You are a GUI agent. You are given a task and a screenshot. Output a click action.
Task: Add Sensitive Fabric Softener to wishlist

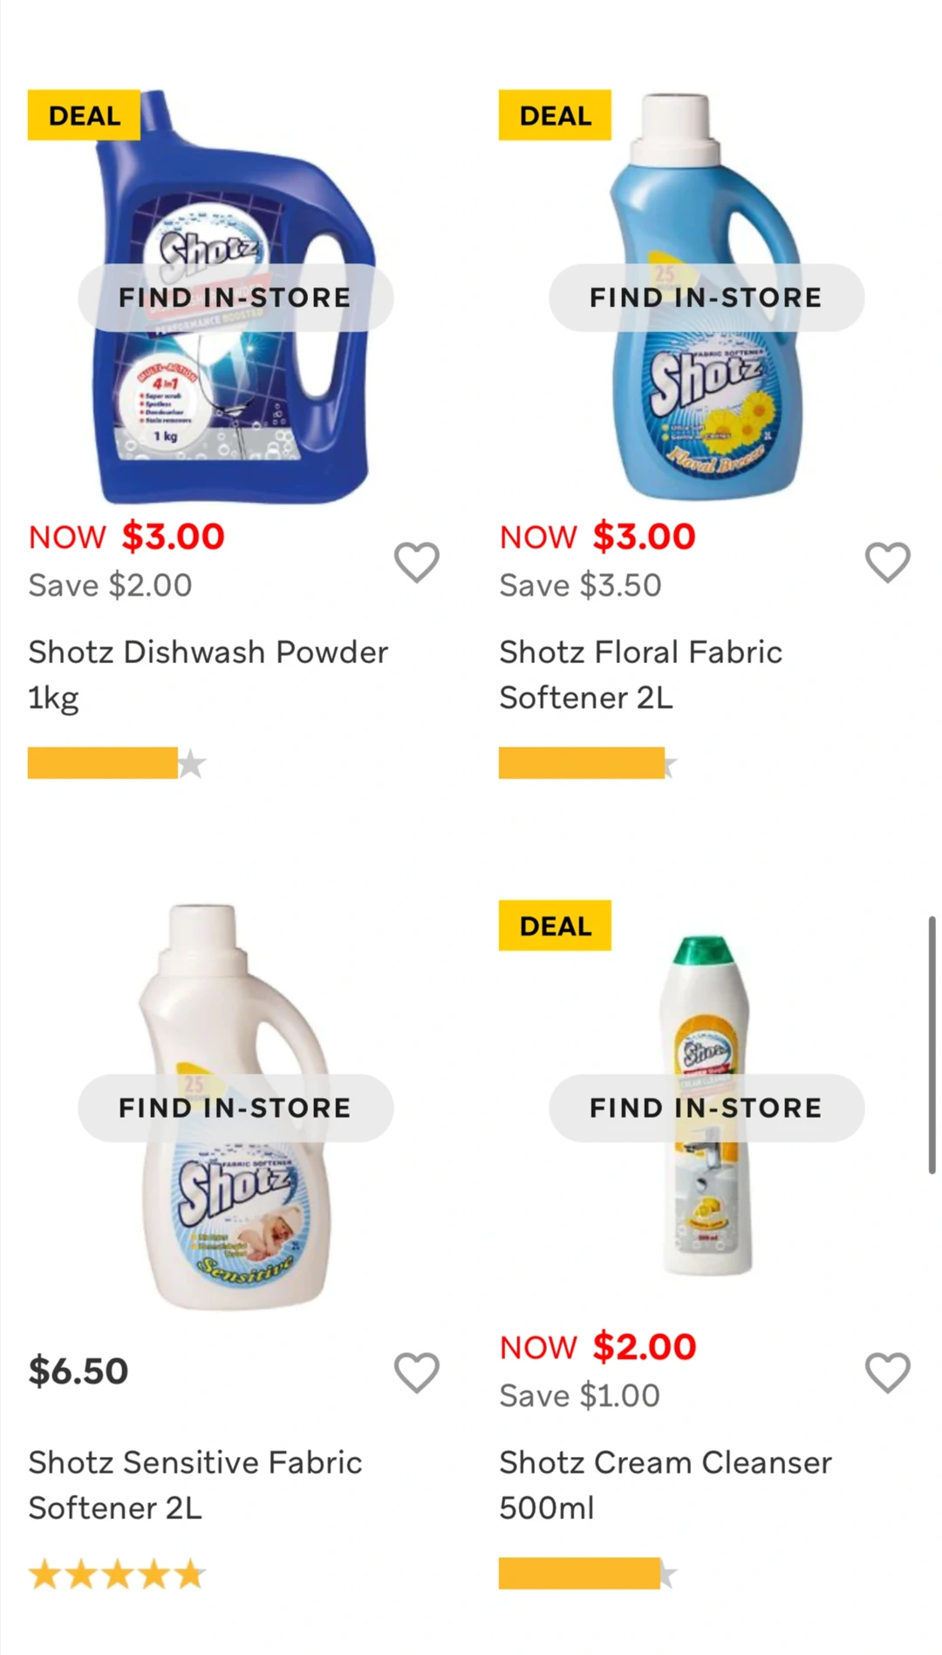[417, 1372]
